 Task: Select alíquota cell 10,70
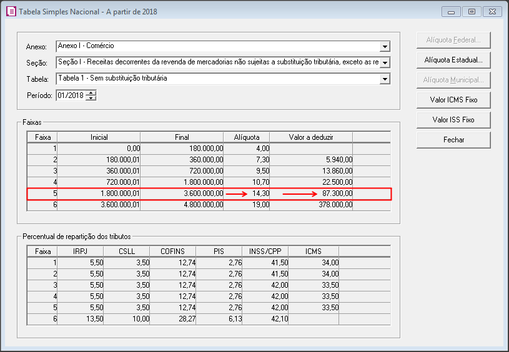click(247, 182)
